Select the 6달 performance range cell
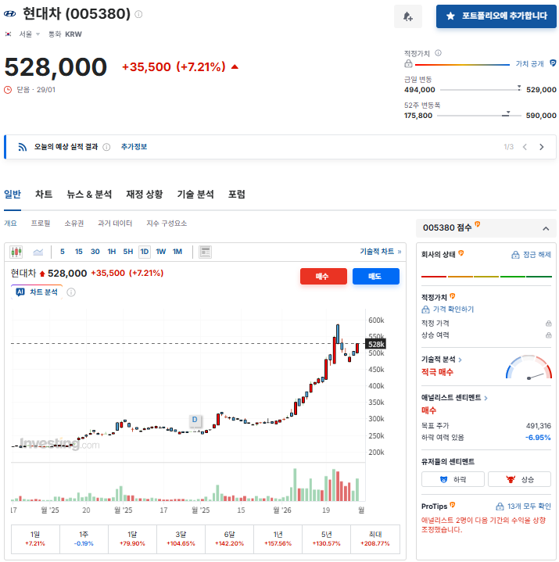Screen dimensions: 559x562 (229, 539)
